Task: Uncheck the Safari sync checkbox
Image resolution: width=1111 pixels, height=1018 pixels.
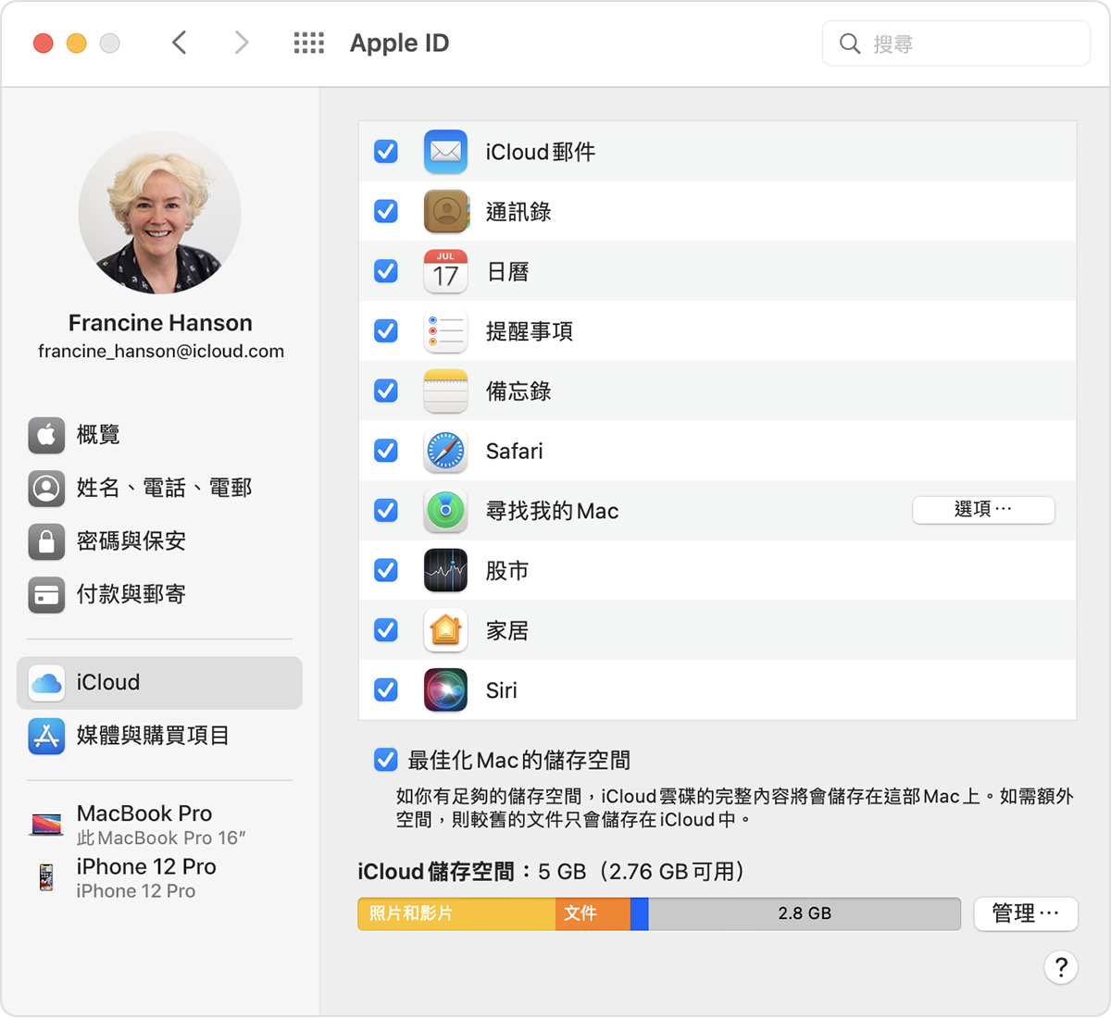Action: tap(385, 451)
